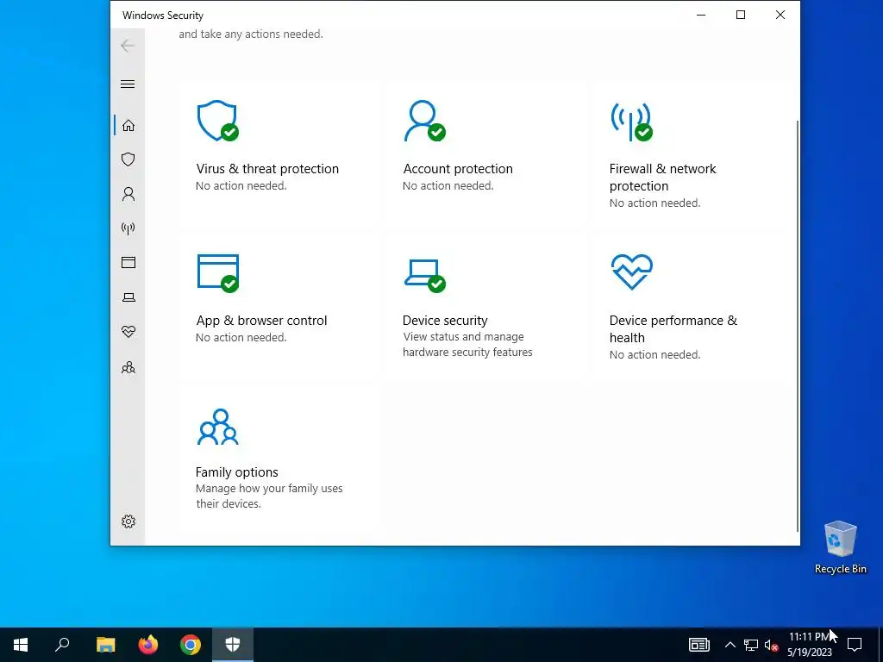This screenshot has height=662, width=883.
Task: Open the clock showing 11:11 PM
Action: click(x=809, y=645)
